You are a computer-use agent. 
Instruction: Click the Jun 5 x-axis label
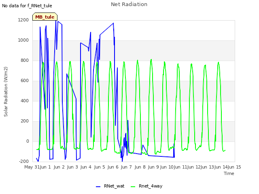click(100, 167)
